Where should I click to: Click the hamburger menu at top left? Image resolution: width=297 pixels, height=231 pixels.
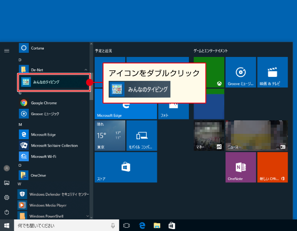coord(6,50)
